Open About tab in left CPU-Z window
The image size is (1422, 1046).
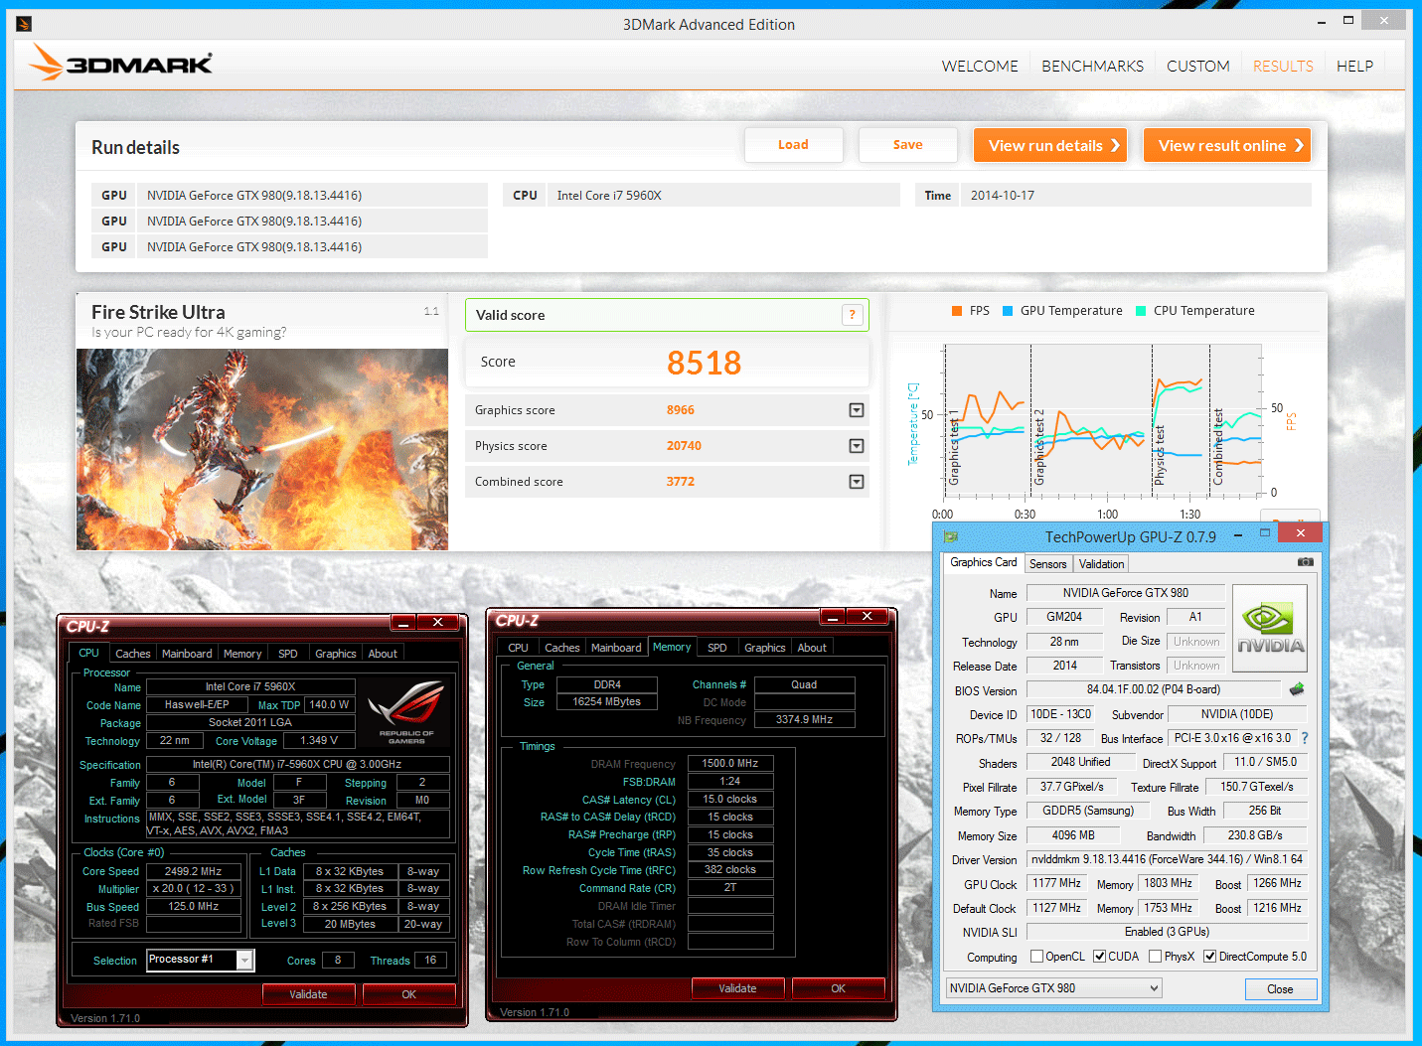click(383, 654)
